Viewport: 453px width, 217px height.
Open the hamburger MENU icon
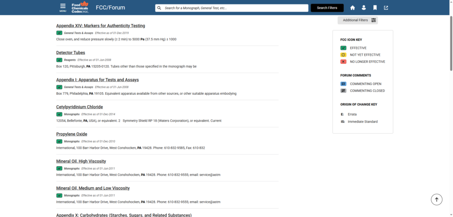coord(63,7)
